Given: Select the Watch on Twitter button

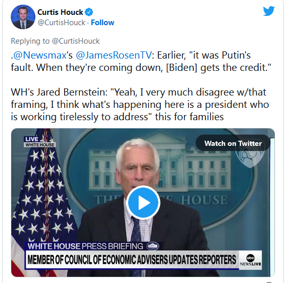Looking at the screenshot, I should tap(233, 143).
